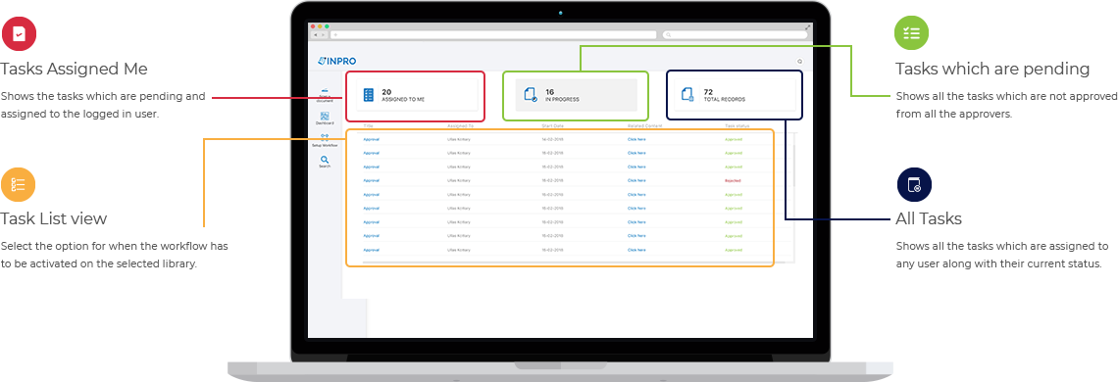The height and width of the screenshot is (382, 1118).
Task: Click the Start Date column header
Action: (x=552, y=126)
